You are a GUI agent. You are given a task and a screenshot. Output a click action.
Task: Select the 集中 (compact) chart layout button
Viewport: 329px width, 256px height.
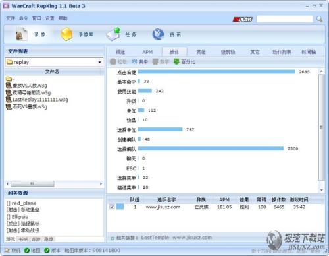pos(139,62)
